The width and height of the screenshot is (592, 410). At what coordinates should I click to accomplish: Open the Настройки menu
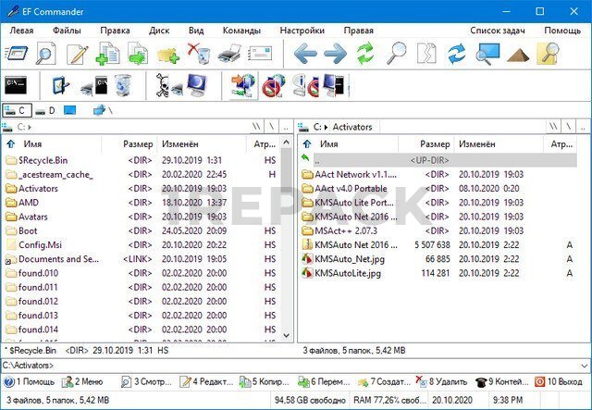coord(302,30)
